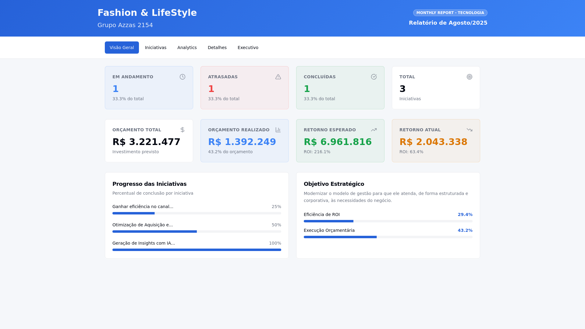Click the R$ 6.961.816 expected return value
The width and height of the screenshot is (585, 329).
pyautogui.click(x=338, y=142)
